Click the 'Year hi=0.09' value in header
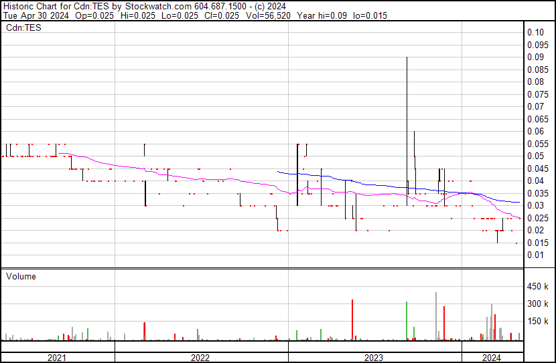 [322, 16]
